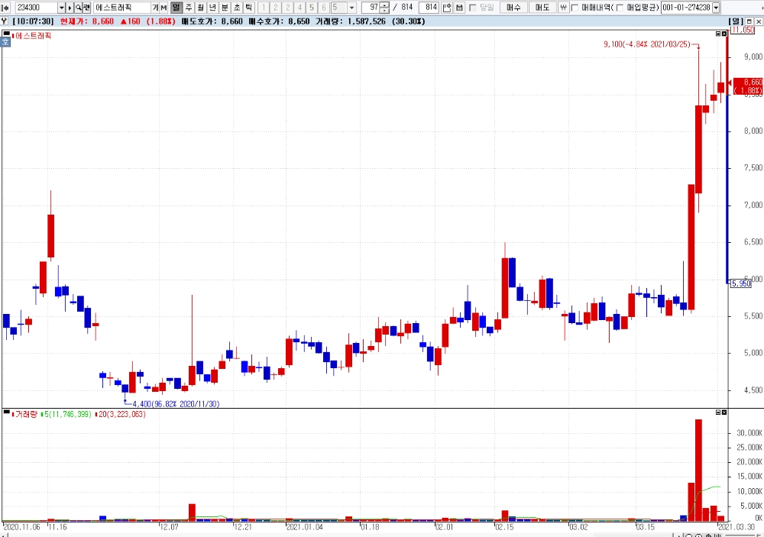Click the 5,950 price label on axis
Viewport: 764px width, 537px height.
741,283
